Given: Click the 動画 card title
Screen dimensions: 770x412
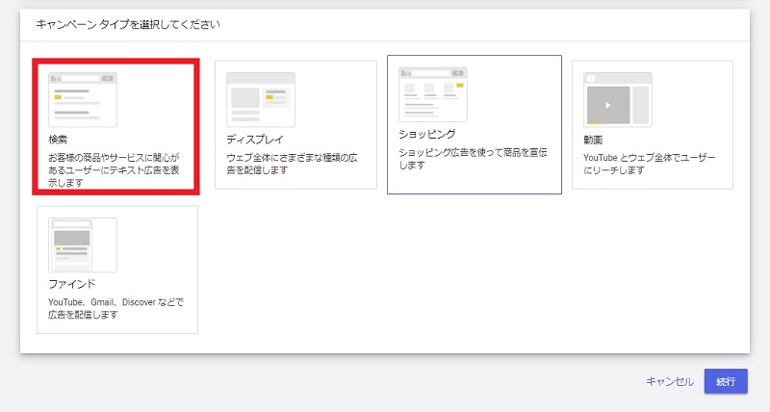Looking at the screenshot, I should [x=593, y=140].
